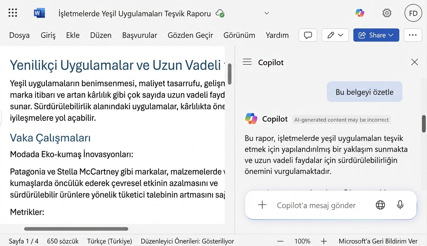Open Microsoft'a Geri Bildirim Ver link
Image resolution: width=427 pixels, height=246 pixels.
[378, 241]
